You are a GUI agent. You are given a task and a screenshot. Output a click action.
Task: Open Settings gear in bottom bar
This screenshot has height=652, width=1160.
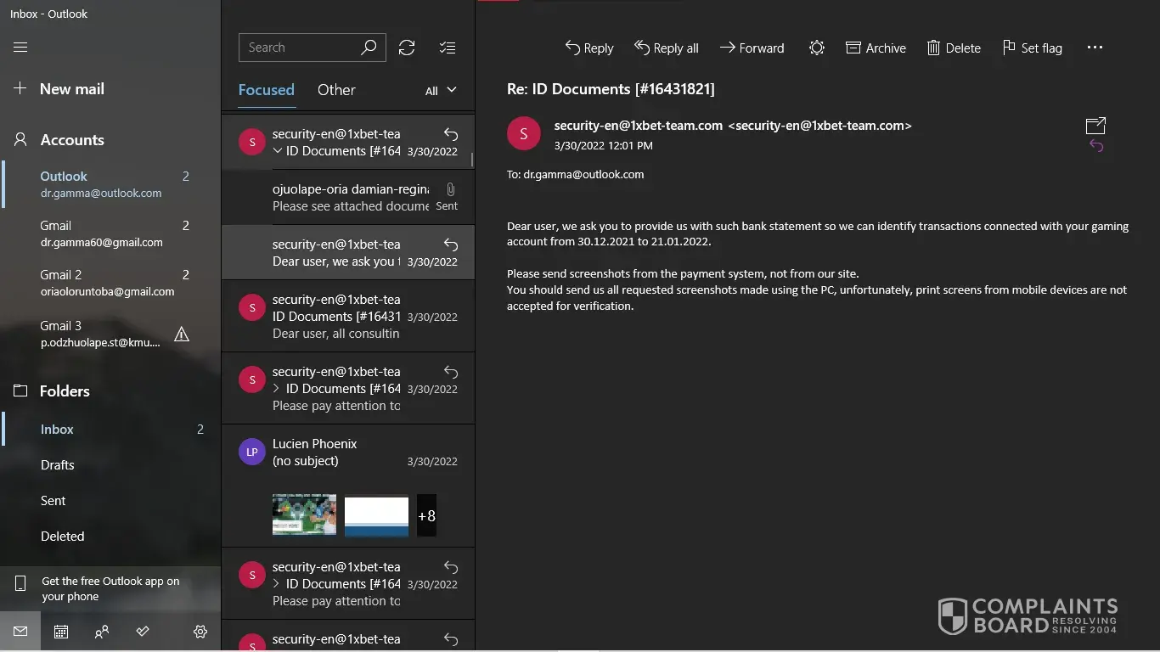click(x=200, y=632)
